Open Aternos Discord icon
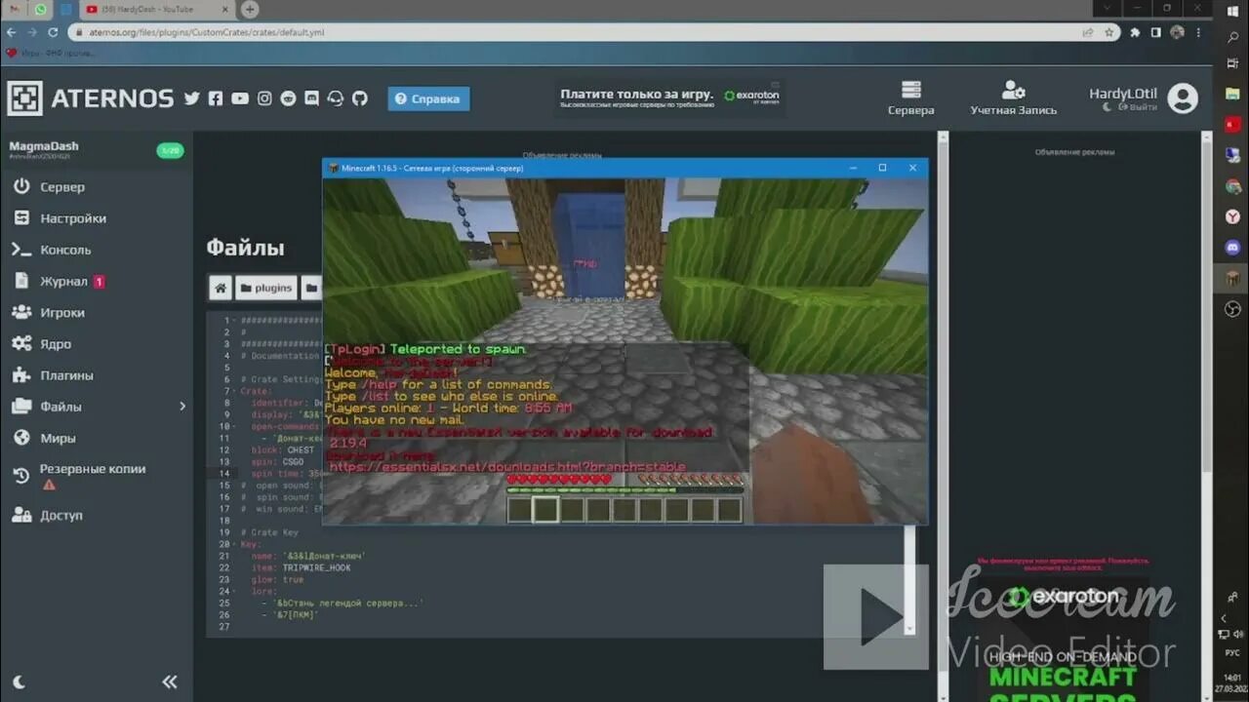The width and height of the screenshot is (1249, 702). click(x=311, y=98)
